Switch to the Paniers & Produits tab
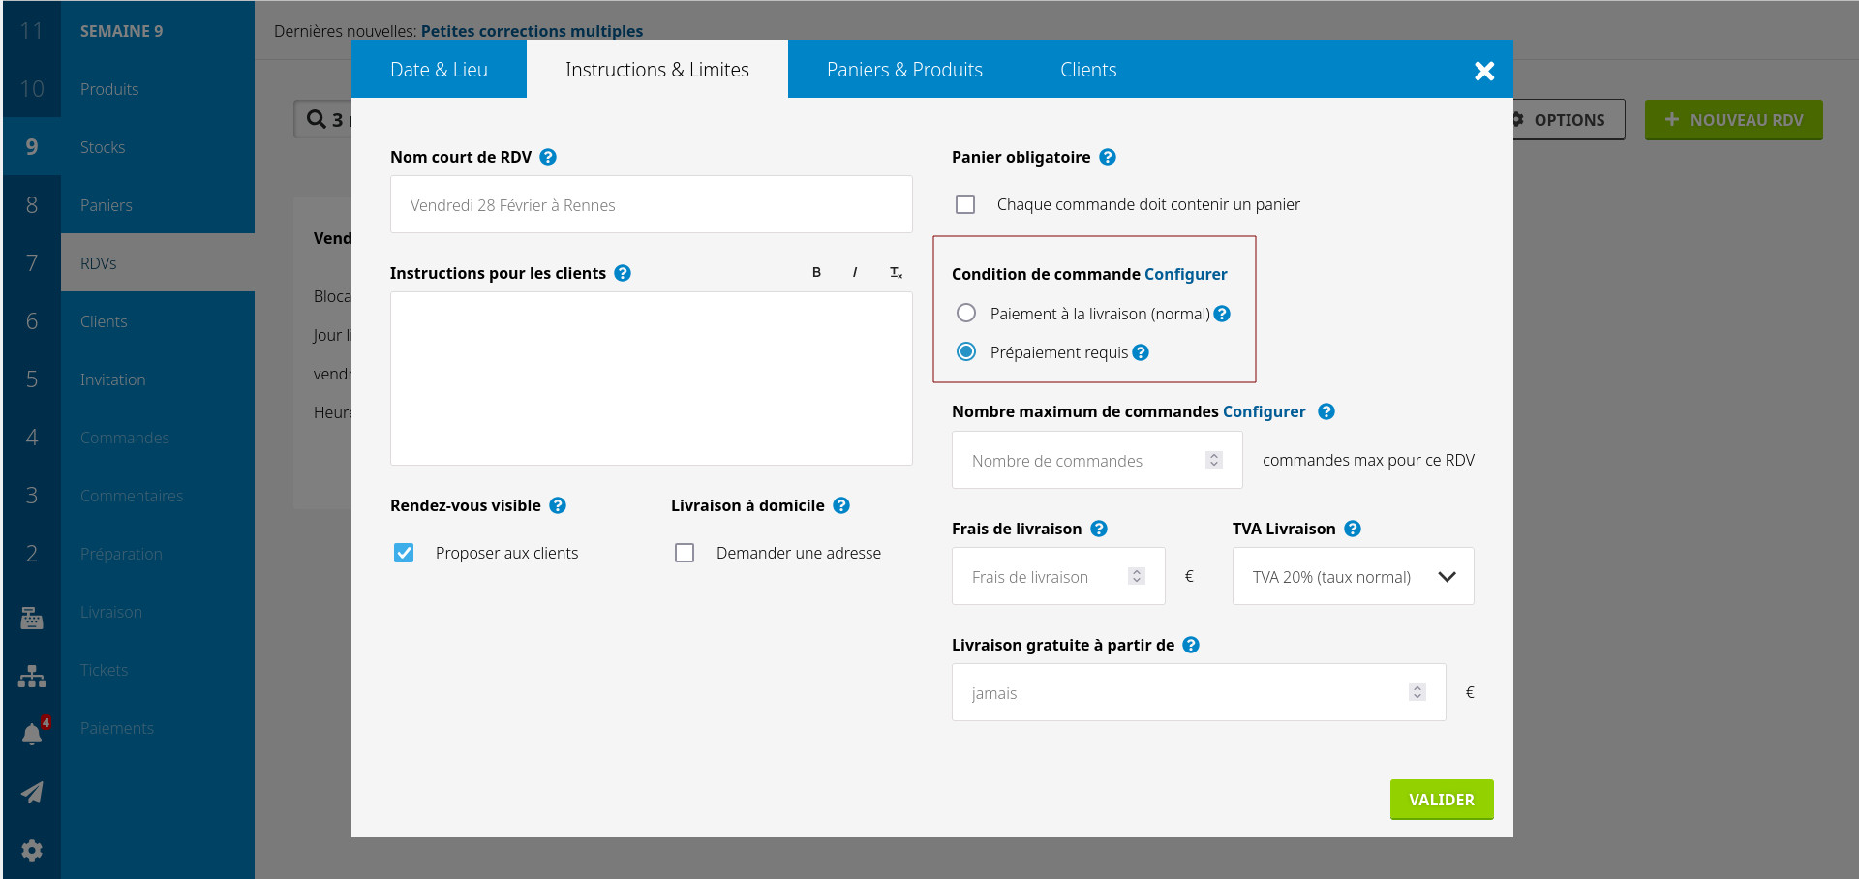 [904, 70]
